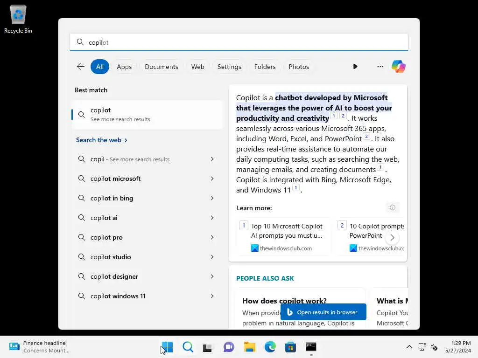Viewport: 478px width, 358px height.
Task: Open Search icon on the taskbar
Action: click(188, 347)
